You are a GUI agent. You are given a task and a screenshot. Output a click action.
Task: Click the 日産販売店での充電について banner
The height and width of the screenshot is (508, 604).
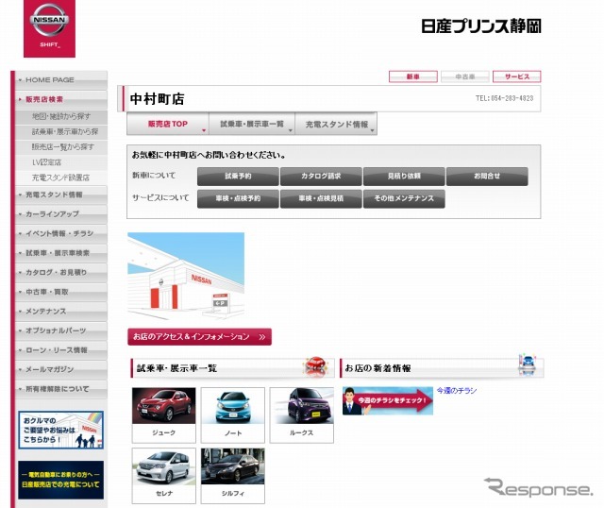tap(60, 480)
